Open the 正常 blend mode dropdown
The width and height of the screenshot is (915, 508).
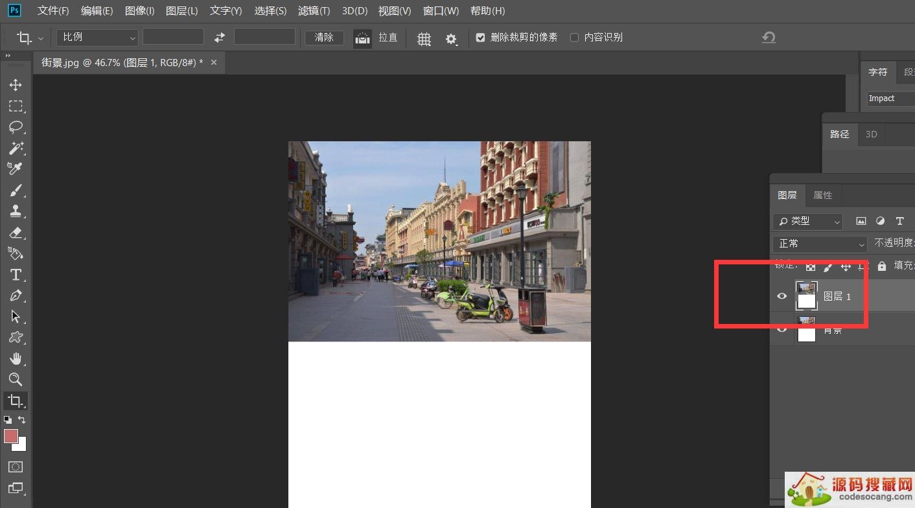coord(818,244)
